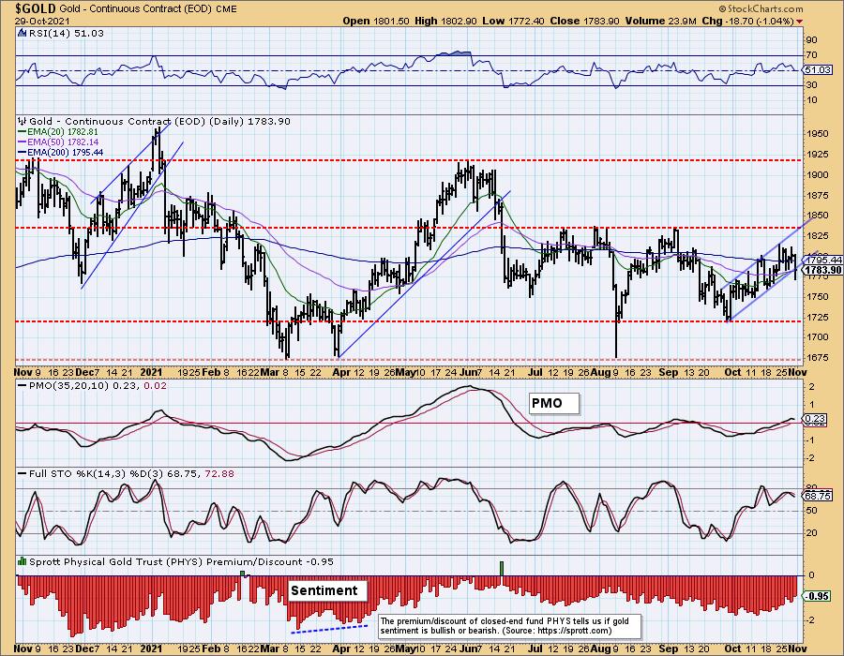Click the 1675 price axis label
The image size is (844, 656).
pos(818,358)
